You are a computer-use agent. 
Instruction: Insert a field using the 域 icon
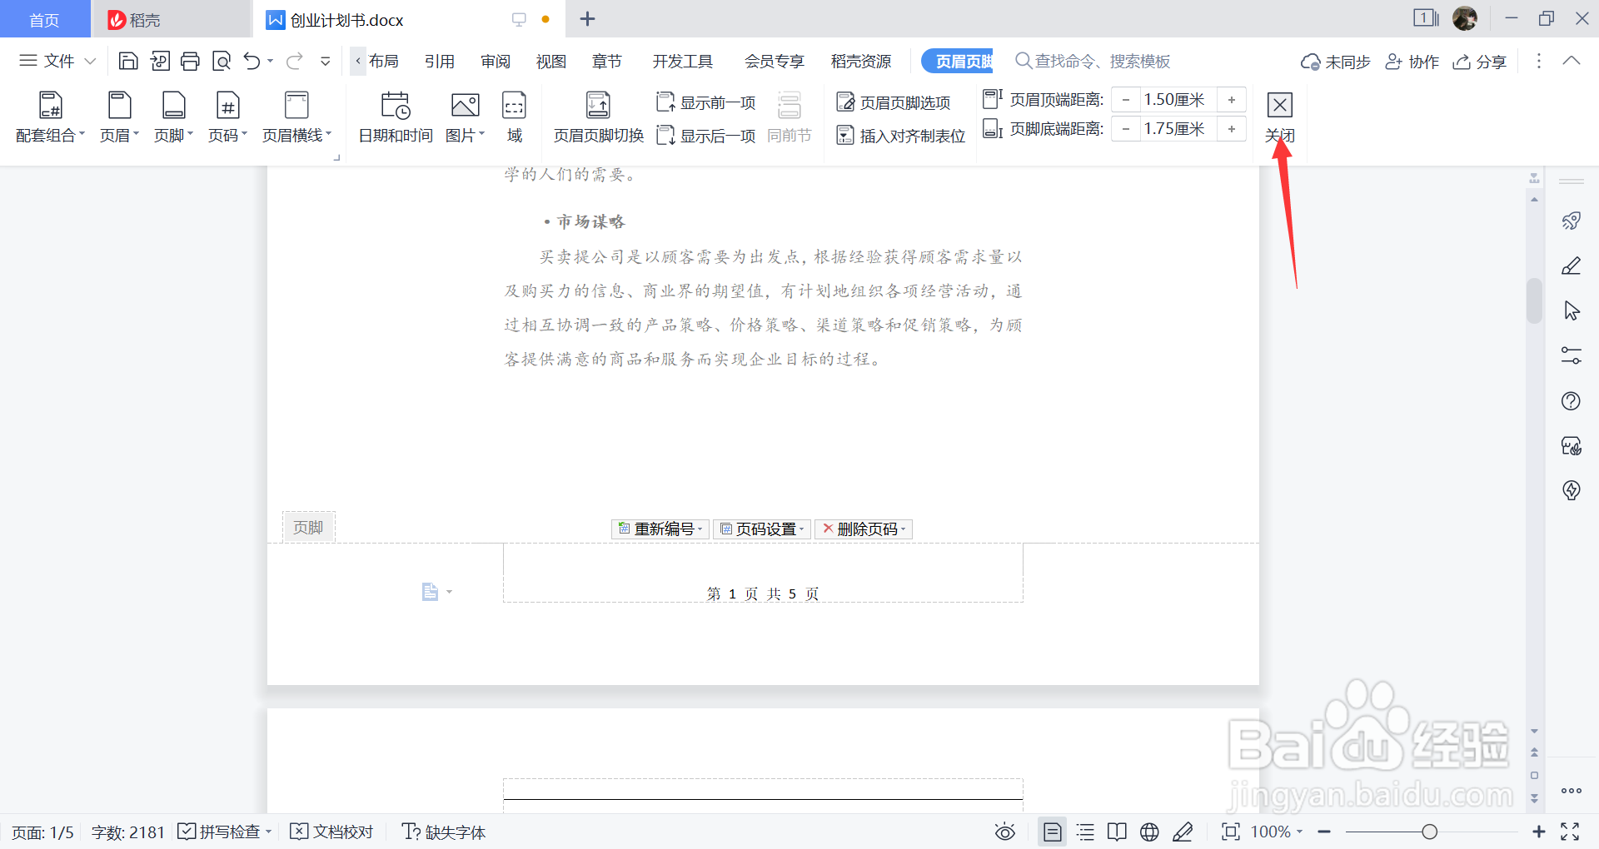(x=514, y=117)
